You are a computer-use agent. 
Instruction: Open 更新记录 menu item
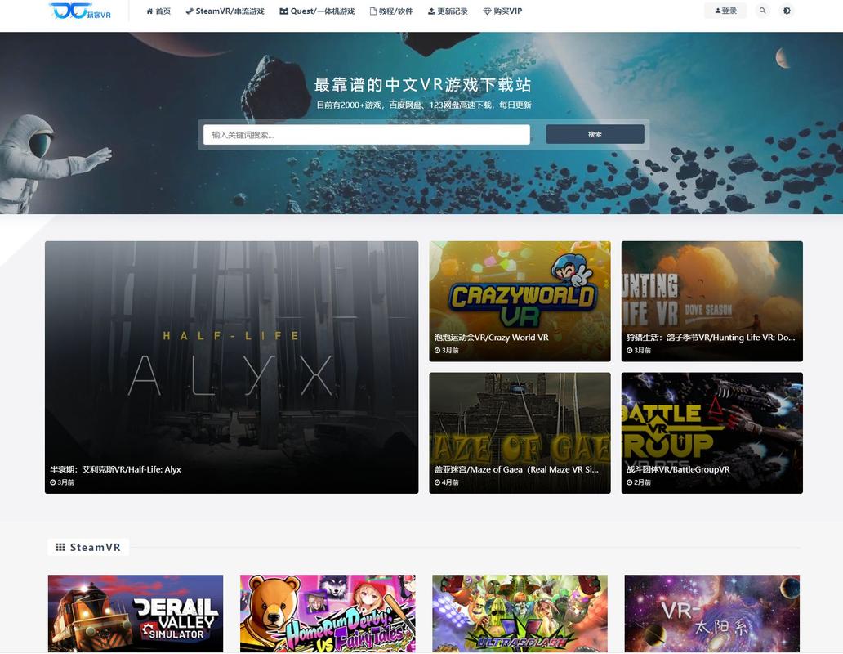pos(448,11)
